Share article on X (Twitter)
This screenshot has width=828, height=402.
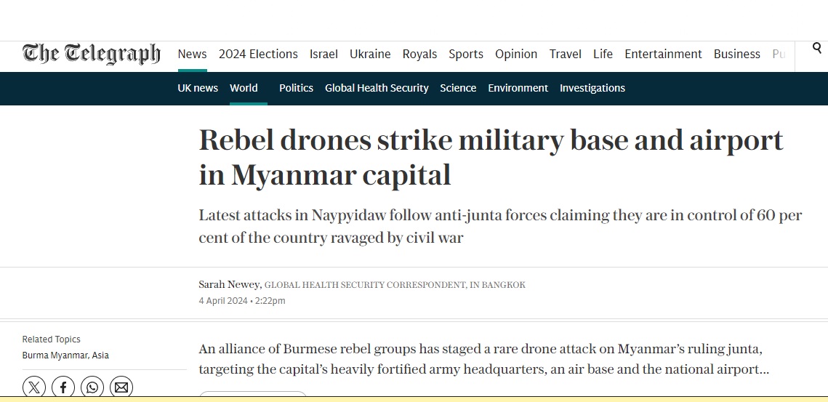33,387
